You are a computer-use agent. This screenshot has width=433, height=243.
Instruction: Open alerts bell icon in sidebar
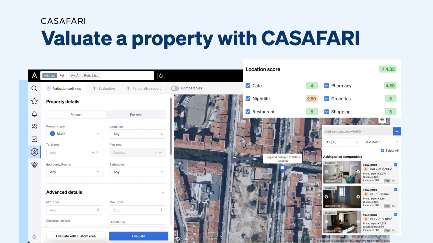click(34, 114)
